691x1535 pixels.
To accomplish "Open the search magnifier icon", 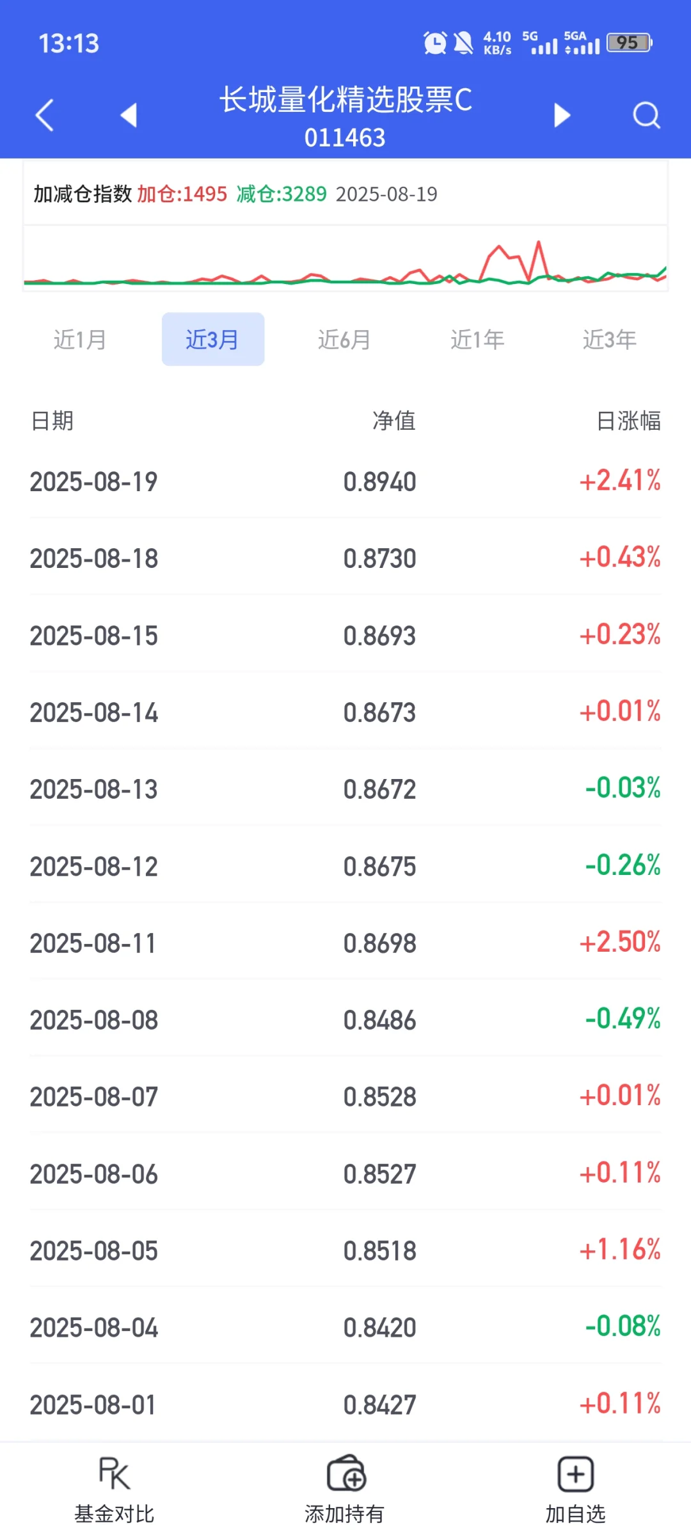I will point(646,115).
